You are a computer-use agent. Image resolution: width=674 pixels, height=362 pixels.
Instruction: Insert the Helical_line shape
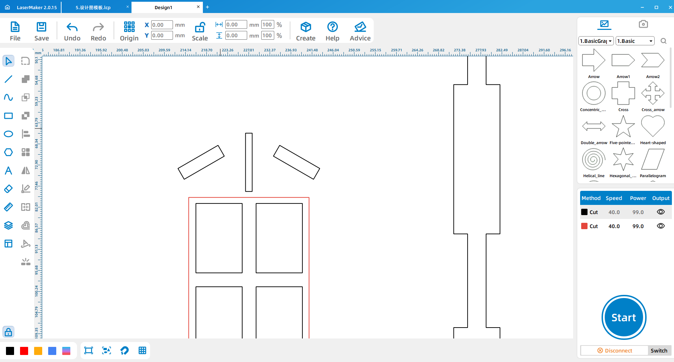point(594,162)
